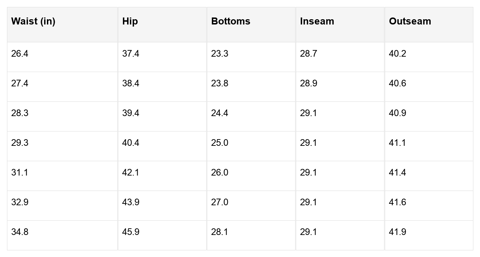Click the bottoms value 23.3 cell
Image resolution: width=480 pixels, height=257 pixels.
tap(220, 54)
